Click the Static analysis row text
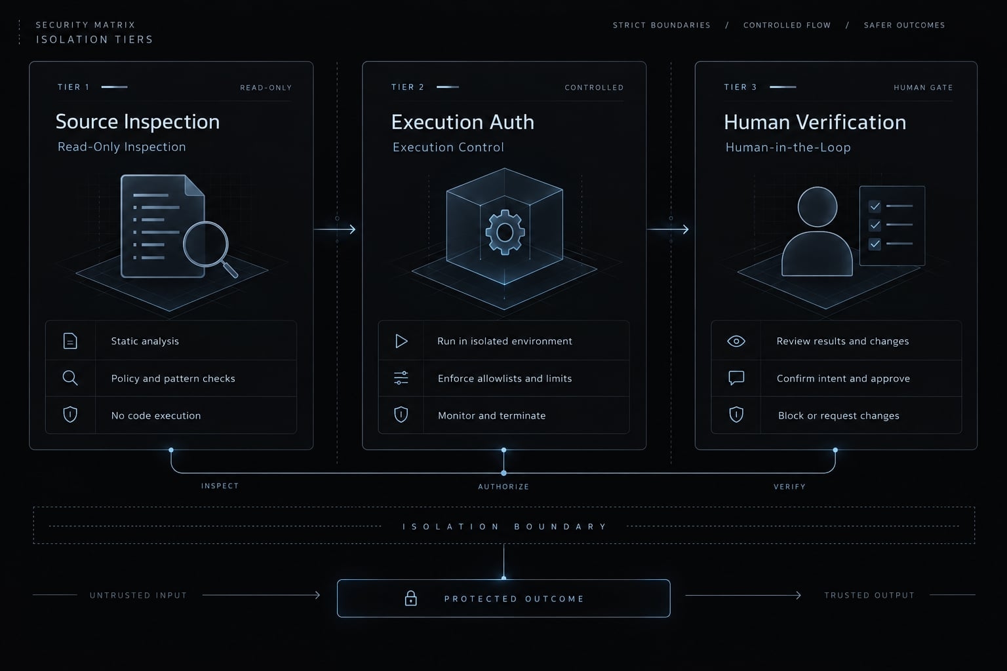This screenshot has width=1007, height=671. [x=145, y=341]
